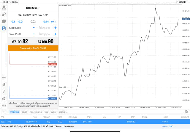Open the chat messages bubble icon
This screenshot has height=133, width=190.
pos(4,21)
